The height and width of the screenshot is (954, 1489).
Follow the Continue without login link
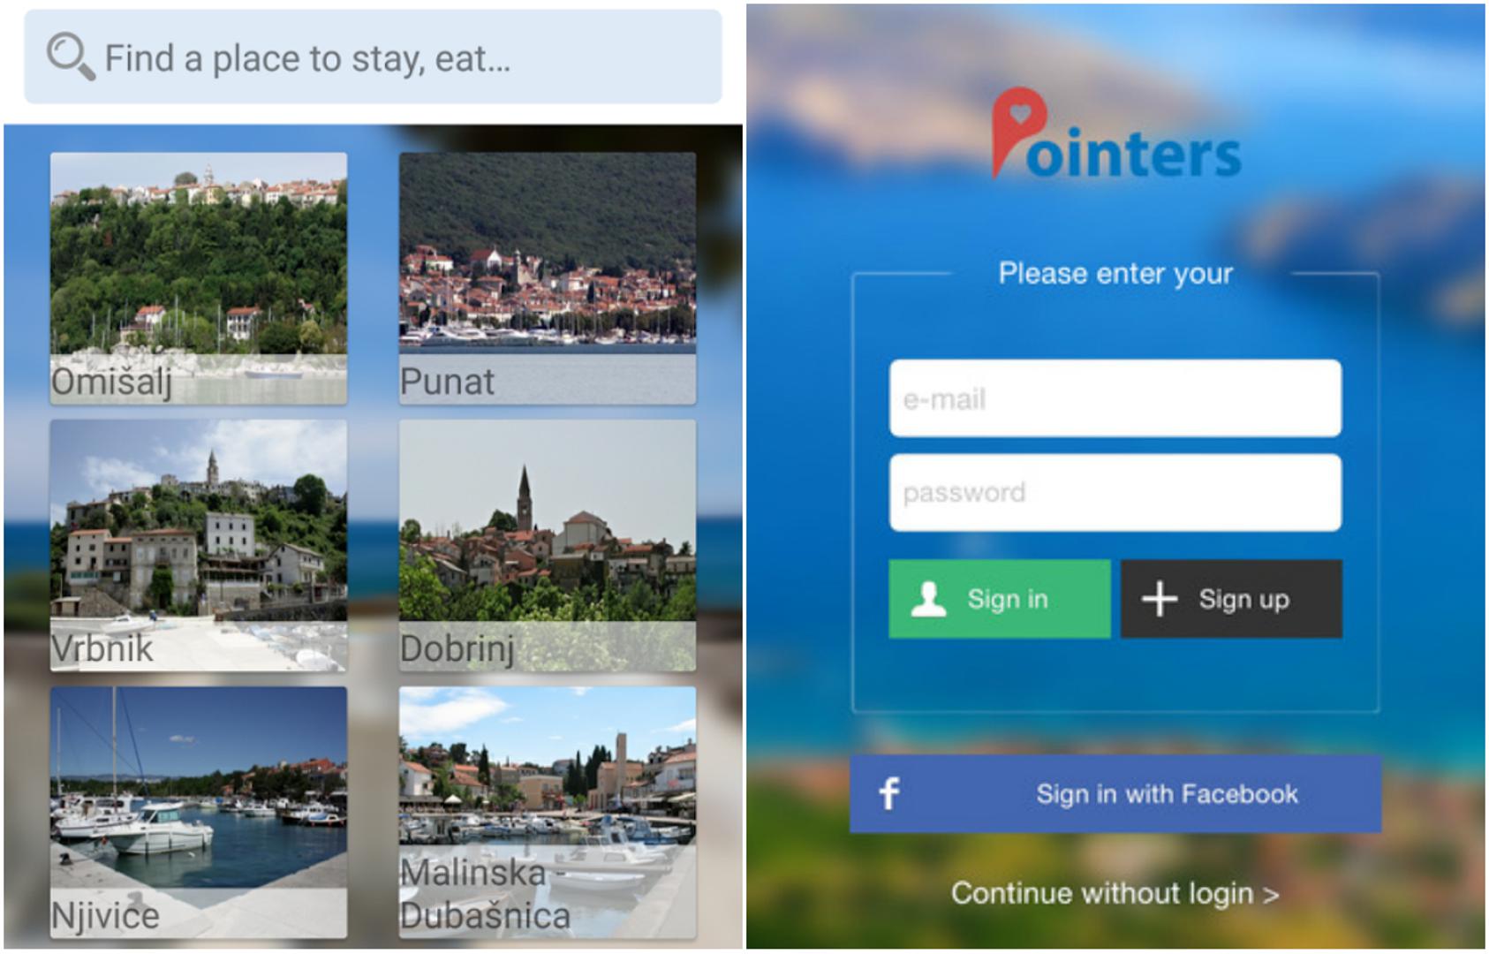pyautogui.click(x=1115, y=893)
